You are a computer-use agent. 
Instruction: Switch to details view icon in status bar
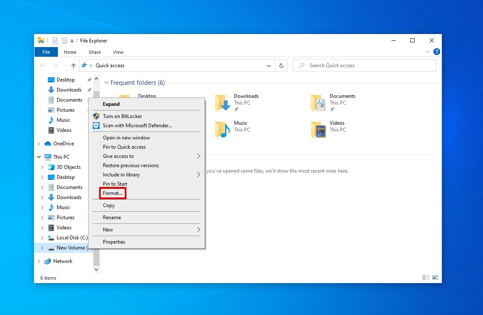426,278
